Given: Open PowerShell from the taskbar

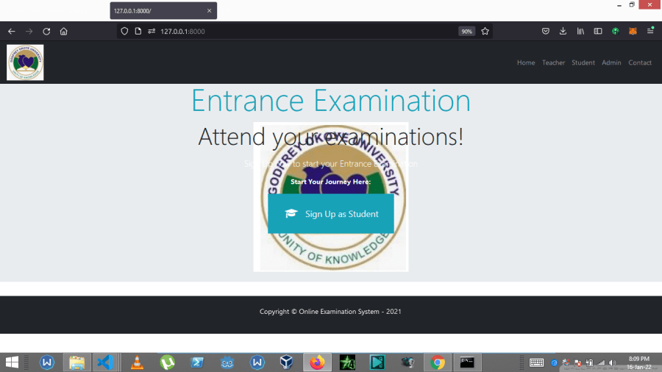Looking at the screenshot, I should (197, 362).
